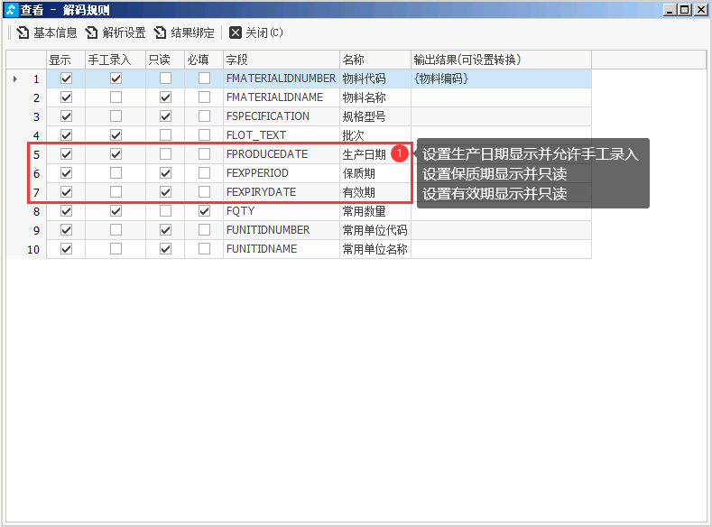Toggle 手工录入 checkbox for FLOT_TEXT row
This screenshot has height=527, width=712.
tap(116, 134)
